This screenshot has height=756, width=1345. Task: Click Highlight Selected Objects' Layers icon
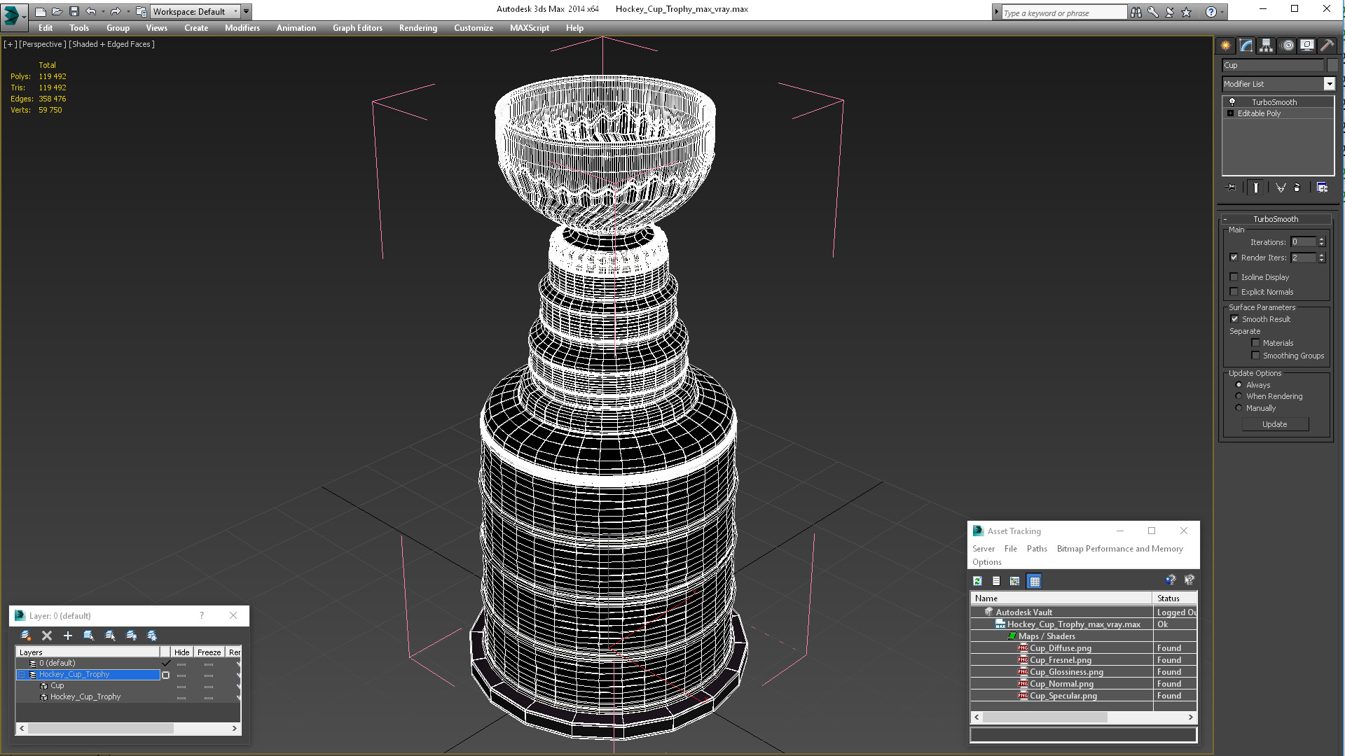point(110,636)
